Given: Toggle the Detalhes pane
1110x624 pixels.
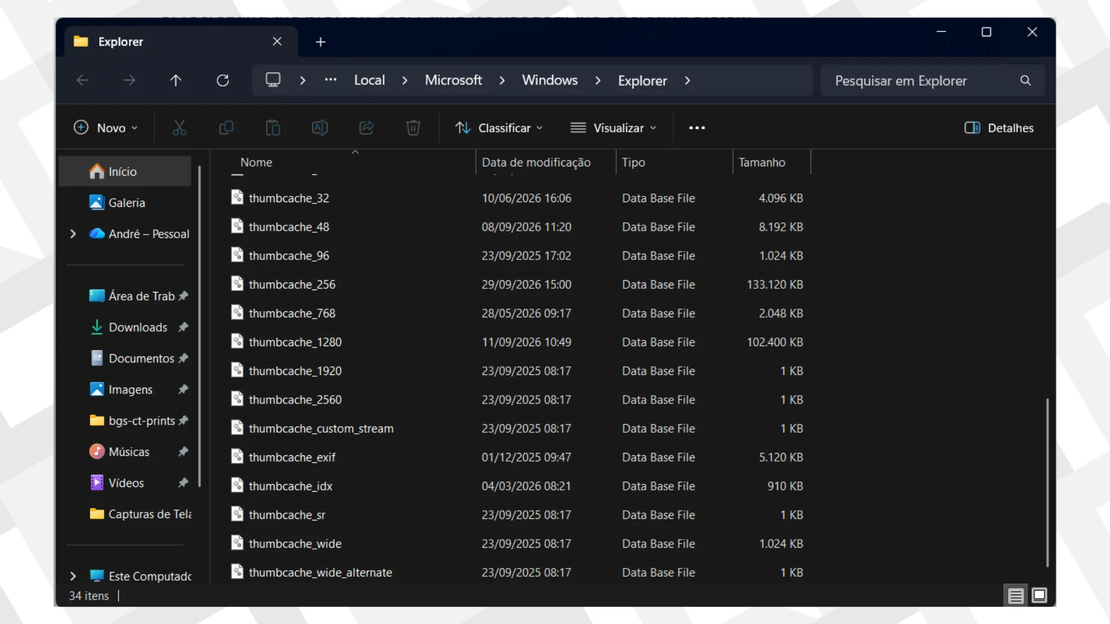Looking at the screenshot, I should [999, 128].
